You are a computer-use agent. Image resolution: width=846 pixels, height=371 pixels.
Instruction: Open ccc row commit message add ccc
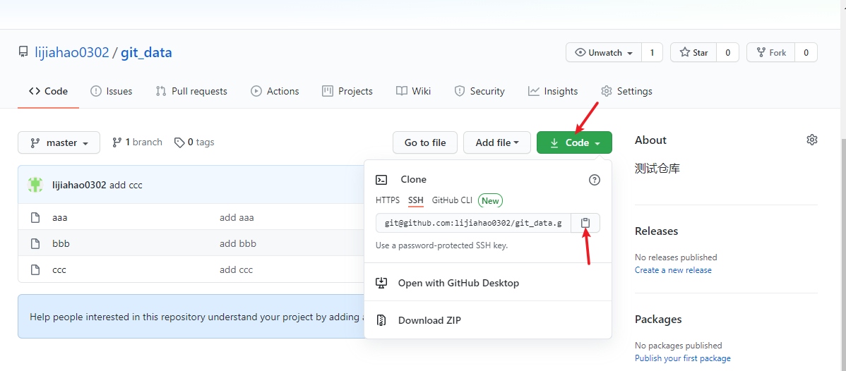[236, 269]
